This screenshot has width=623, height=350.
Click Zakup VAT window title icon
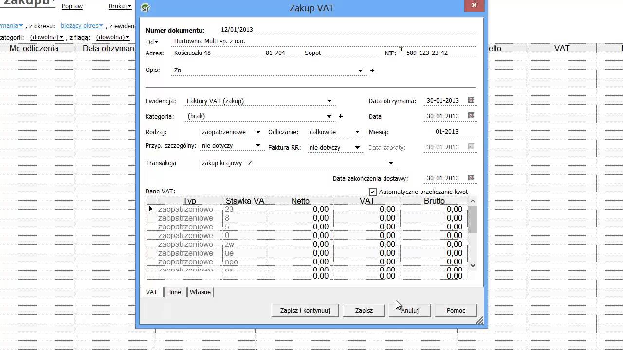coord(145,8)
